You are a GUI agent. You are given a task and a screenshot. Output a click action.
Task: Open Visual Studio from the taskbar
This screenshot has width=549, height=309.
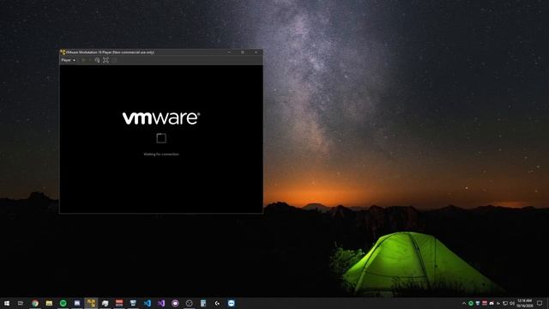[x=161, y=303]
